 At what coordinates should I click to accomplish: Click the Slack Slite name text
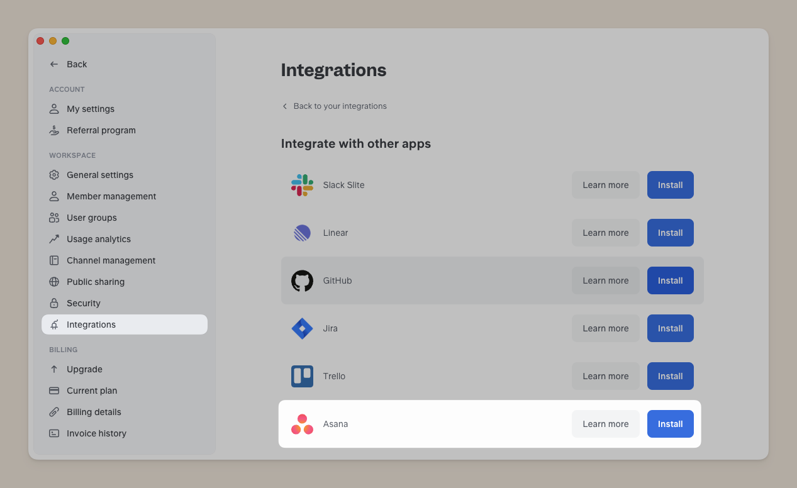point(343,185)
